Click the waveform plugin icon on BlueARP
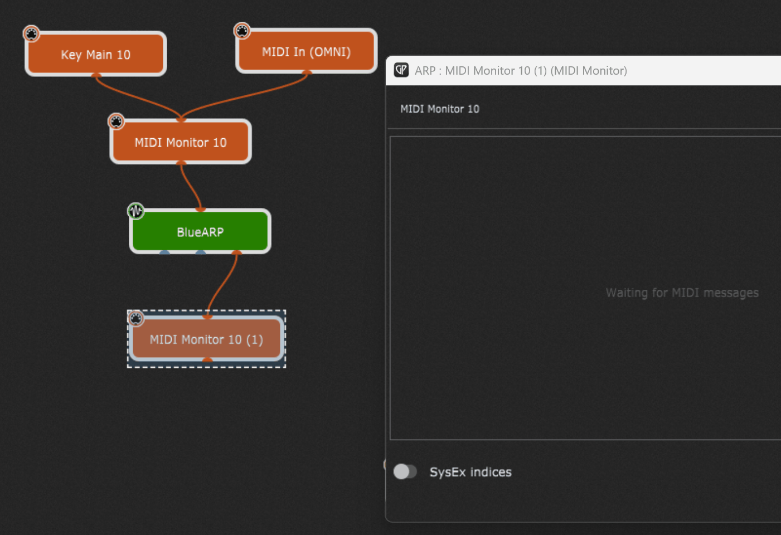Viewport: 781px width, 535px height. point(135,211)
